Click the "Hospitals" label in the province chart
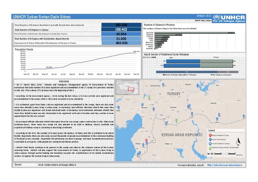This screenshot has width=258, height=182. click(150, 49)
